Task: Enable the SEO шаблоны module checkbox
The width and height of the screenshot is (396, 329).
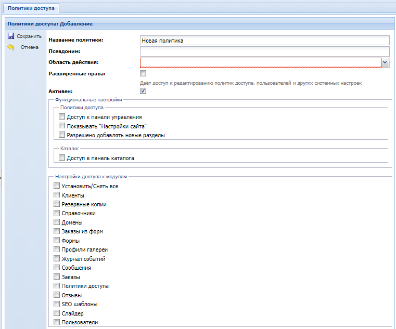Action: [57, 304]
